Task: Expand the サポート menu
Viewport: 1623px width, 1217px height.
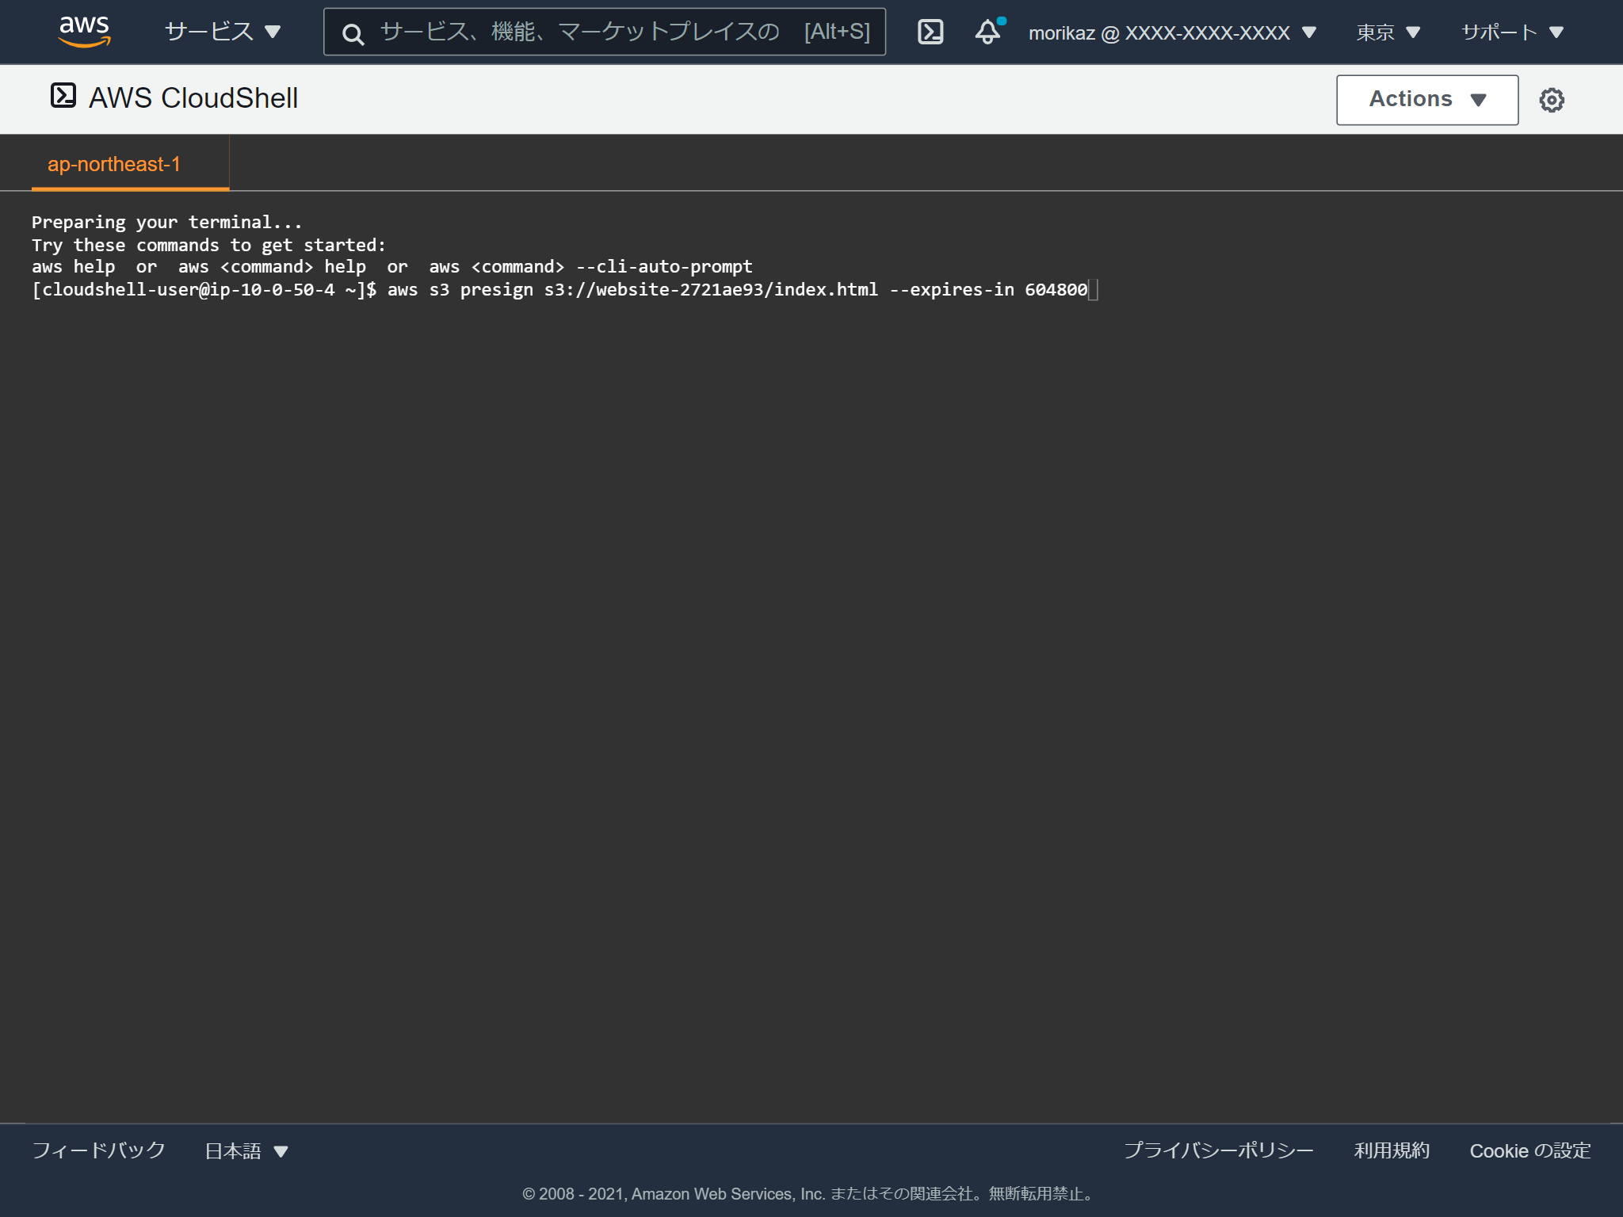Action: [x=1512, y=32]
